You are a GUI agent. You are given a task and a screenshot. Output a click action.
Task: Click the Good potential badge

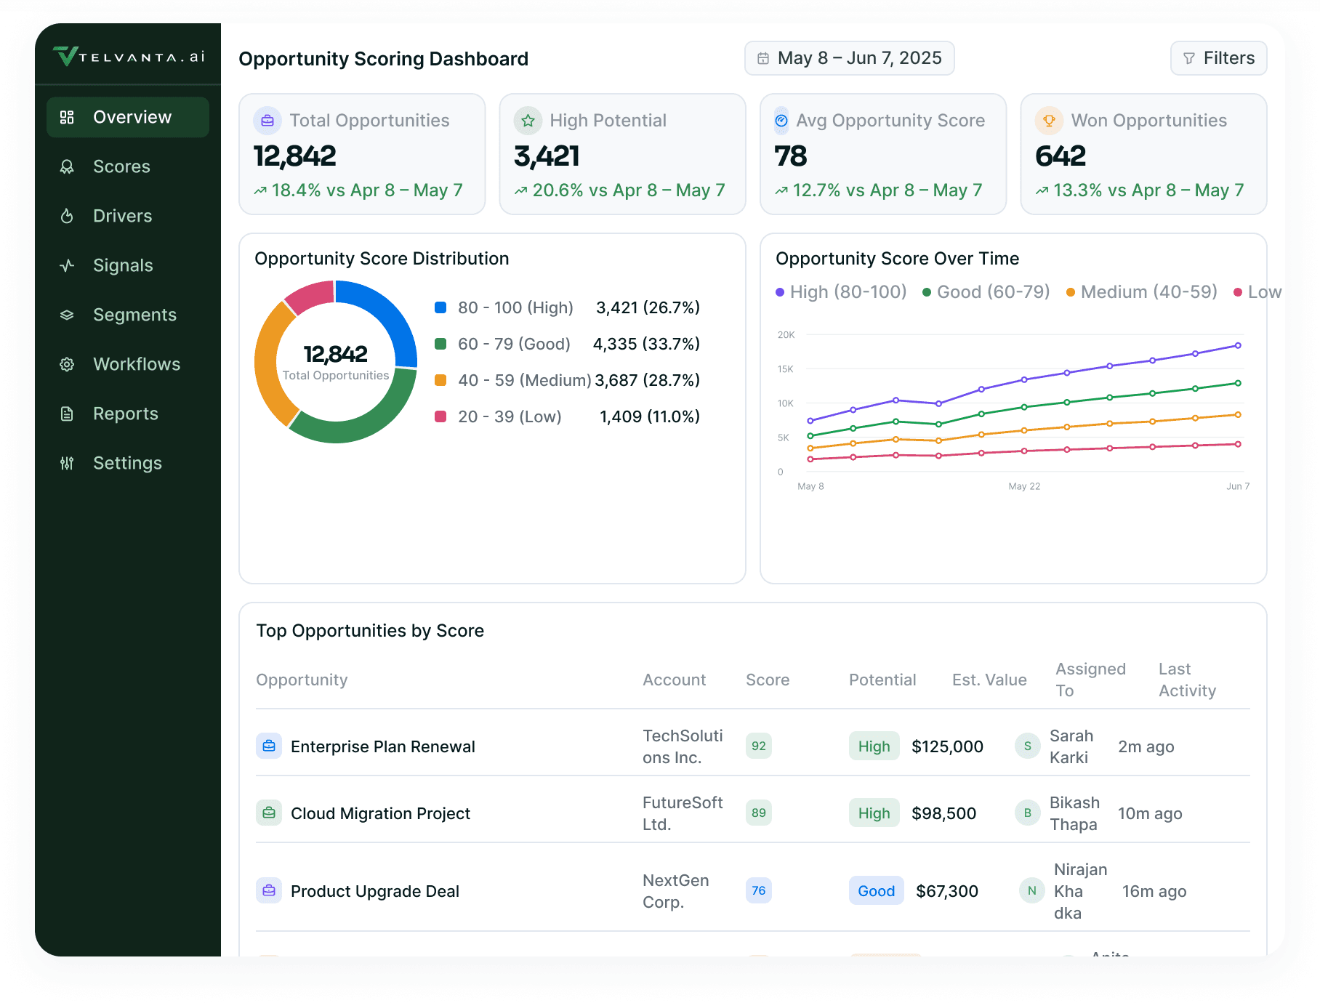[876, 891]
